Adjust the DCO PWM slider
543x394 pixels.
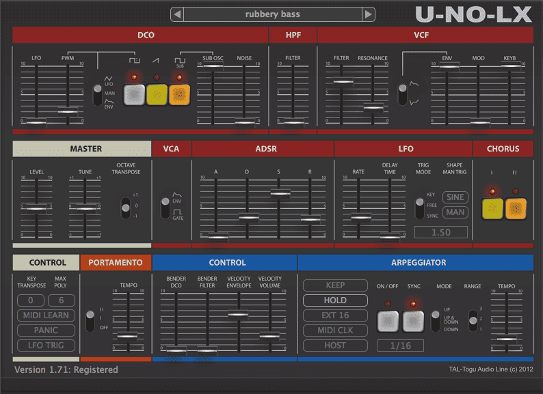[x=68, y=111]
